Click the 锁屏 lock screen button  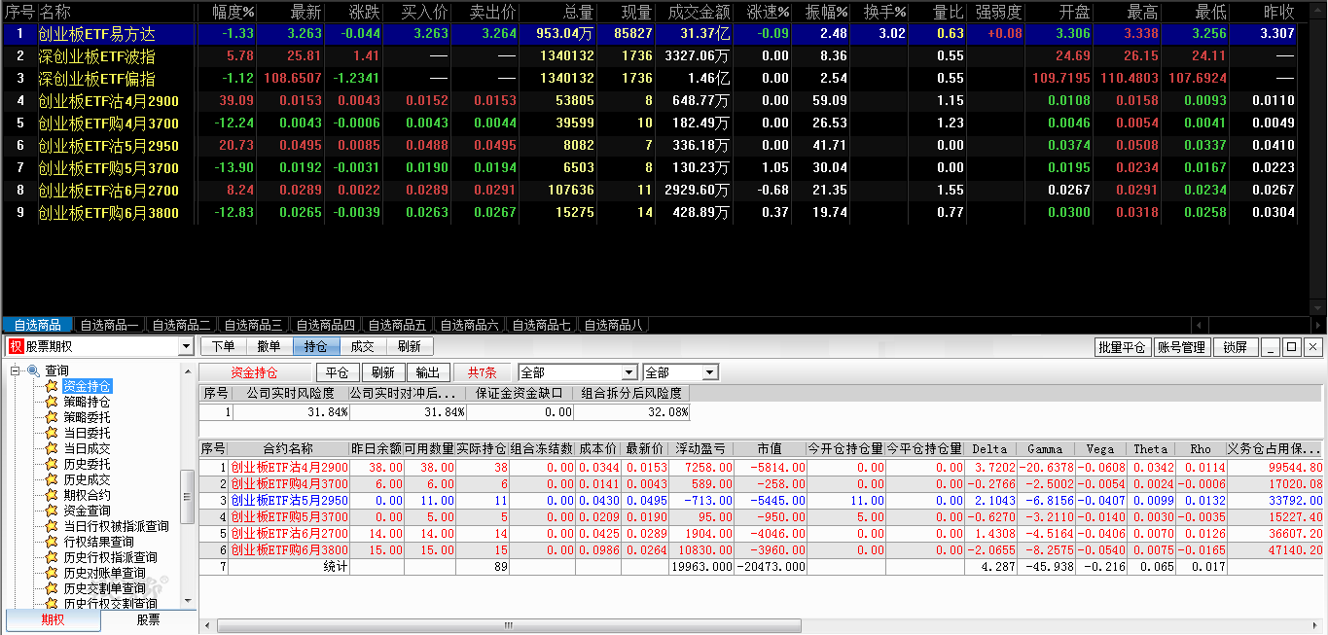(x=1236, y=347)
